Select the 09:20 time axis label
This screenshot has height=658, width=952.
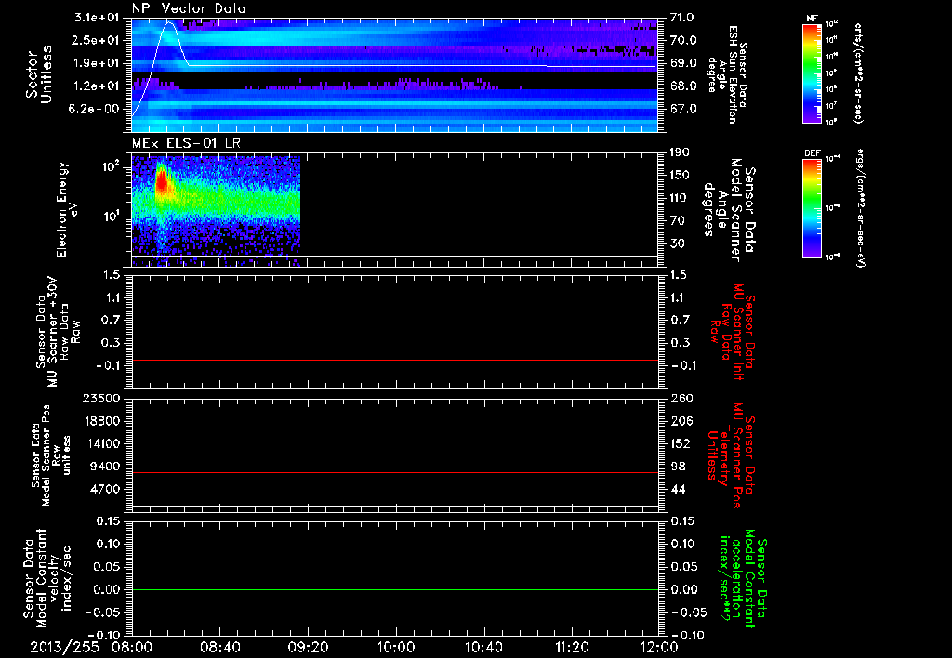(308, 646)
